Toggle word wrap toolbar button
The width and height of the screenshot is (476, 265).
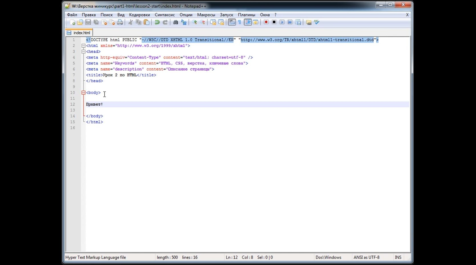[x=232, y=22]
